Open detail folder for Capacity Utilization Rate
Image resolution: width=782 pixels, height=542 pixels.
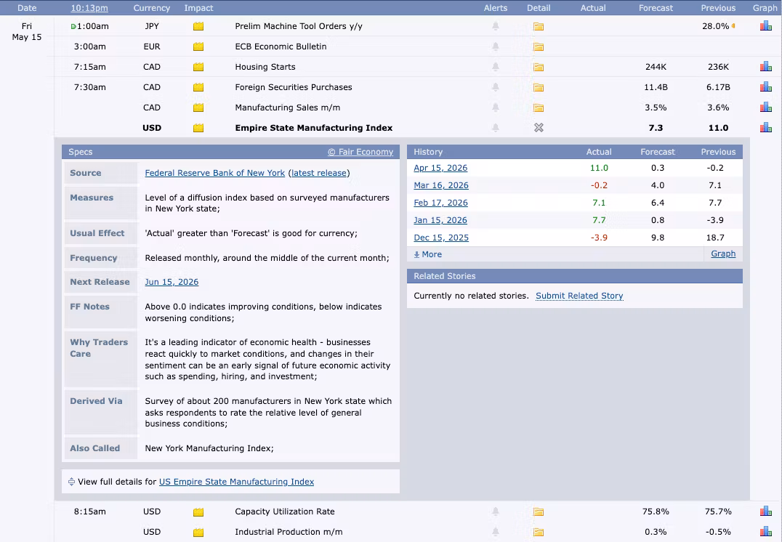538,511
